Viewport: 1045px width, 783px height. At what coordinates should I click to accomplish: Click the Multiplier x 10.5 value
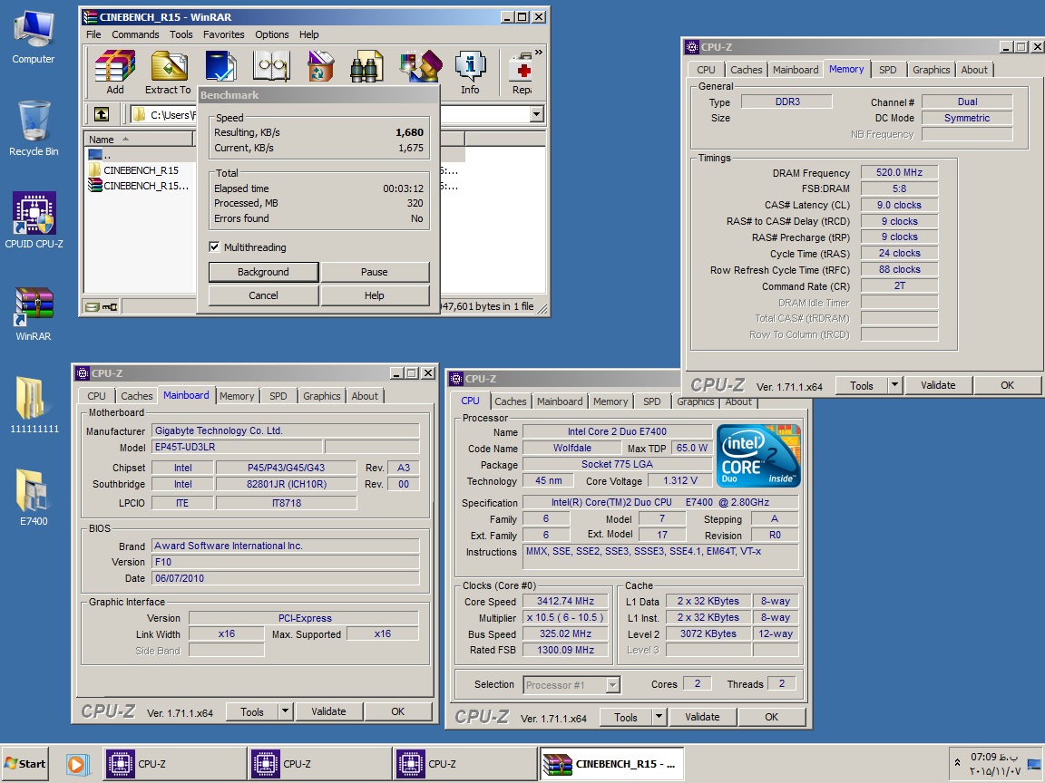565,617
